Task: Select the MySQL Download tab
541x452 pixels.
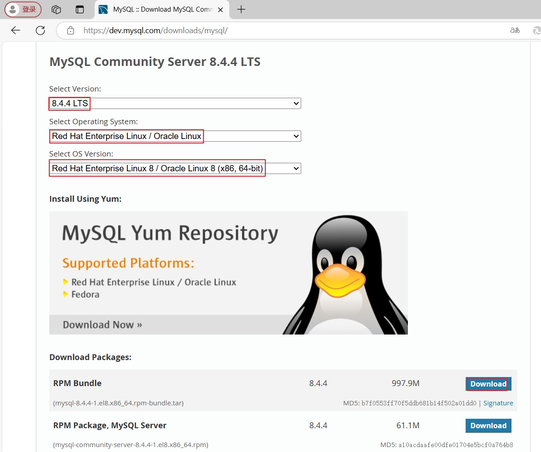Action: (161, 9)
